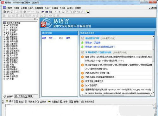Click the magnifier icon on 监视表 tab
This screenshot has width=158, height=116.
point(38,101)
